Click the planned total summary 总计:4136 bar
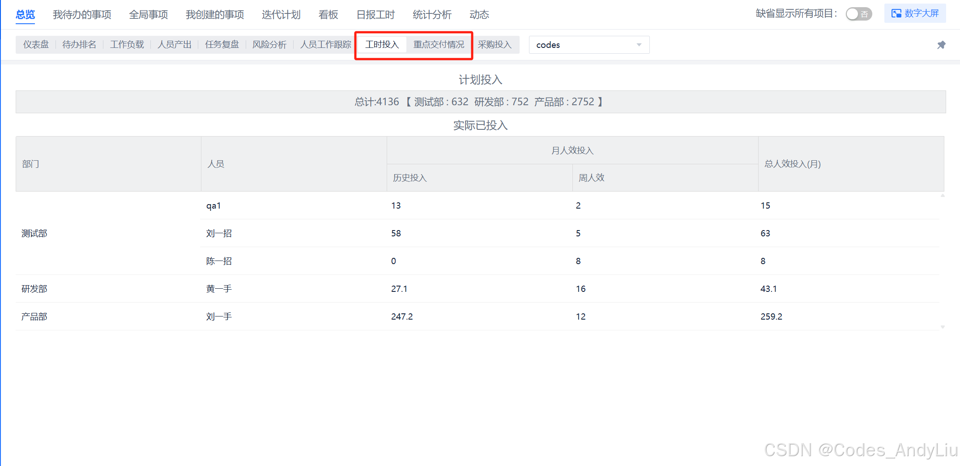The image size is (960, 466). [x=481, y=102]
